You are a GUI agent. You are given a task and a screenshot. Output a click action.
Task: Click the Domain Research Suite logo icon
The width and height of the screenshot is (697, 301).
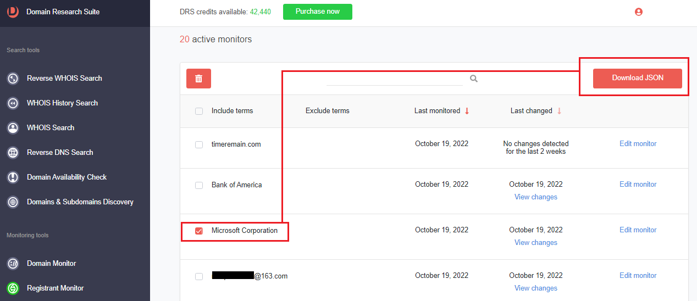pos(13,12)
